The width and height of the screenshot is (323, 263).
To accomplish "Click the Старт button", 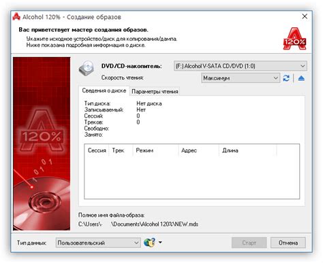I will (x=249, y=243).
